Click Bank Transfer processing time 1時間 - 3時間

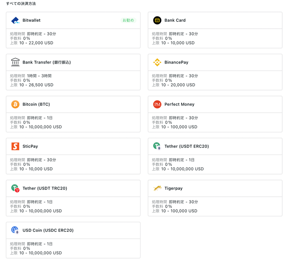(x=39, y=76)
